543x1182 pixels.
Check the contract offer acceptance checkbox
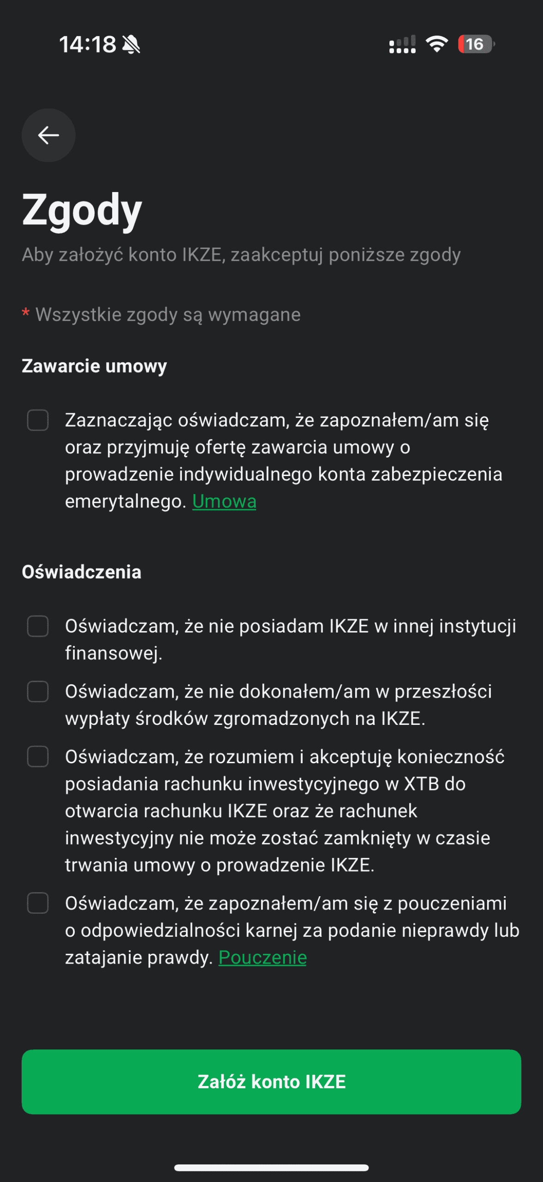tap(38, 420)
